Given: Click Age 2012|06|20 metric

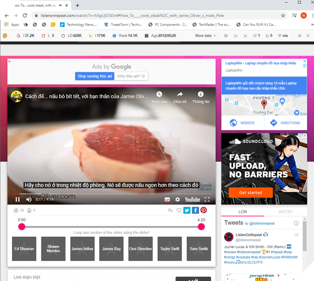Looking at the screenshot, I should [x=160, y=36].
